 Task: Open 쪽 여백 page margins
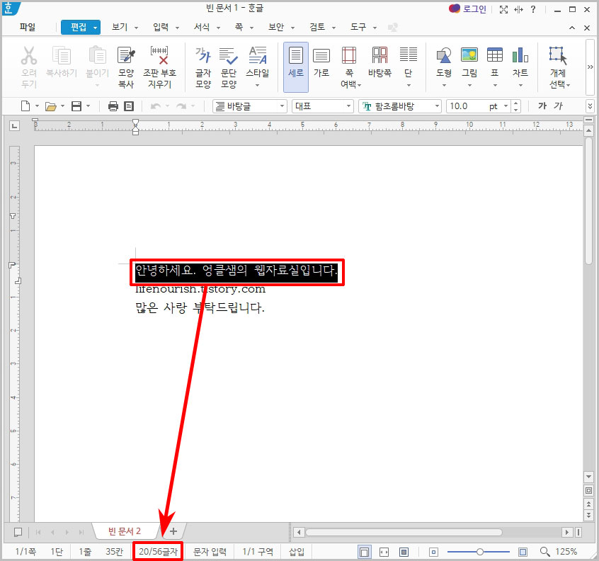pyautogui.click(x=350, y=67)
